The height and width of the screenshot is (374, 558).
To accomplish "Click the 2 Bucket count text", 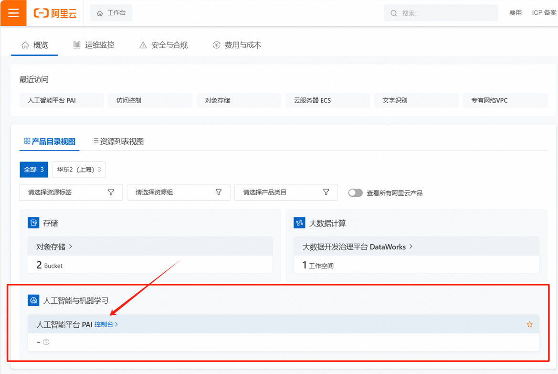I will (50, 266).
